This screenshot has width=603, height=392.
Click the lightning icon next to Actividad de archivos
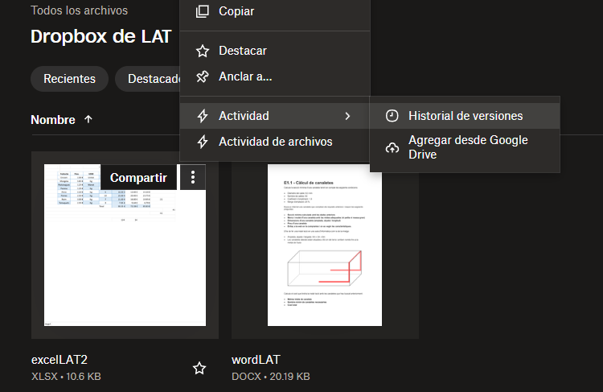(203, 142)
